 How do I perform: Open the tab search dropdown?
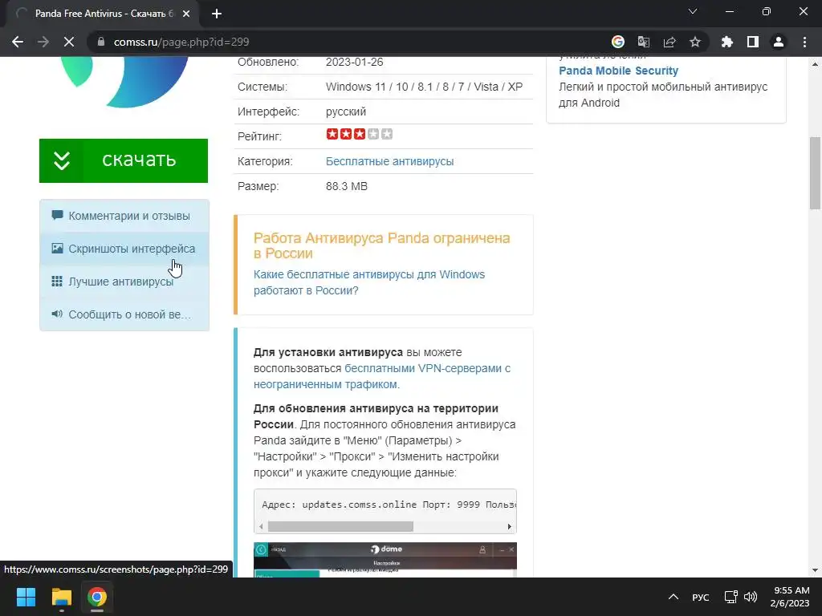click(693, 11)
